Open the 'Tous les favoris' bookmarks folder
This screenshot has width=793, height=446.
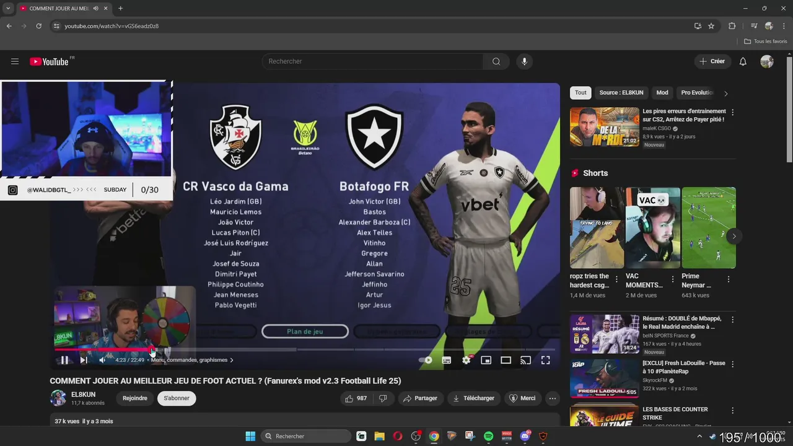pyautogui.click(x=766, y=42)
